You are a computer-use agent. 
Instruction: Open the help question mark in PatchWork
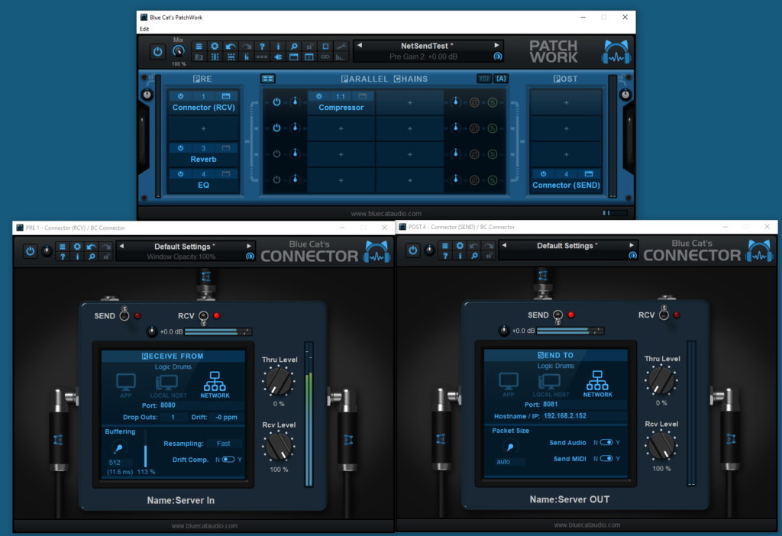coord(262,47)
